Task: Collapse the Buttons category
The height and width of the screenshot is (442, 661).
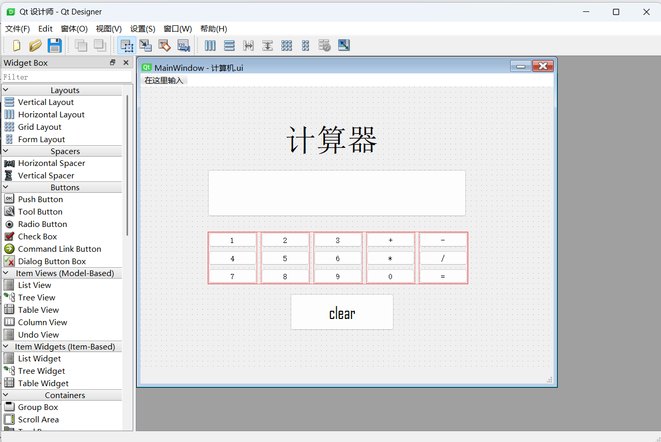Action: 6,187
